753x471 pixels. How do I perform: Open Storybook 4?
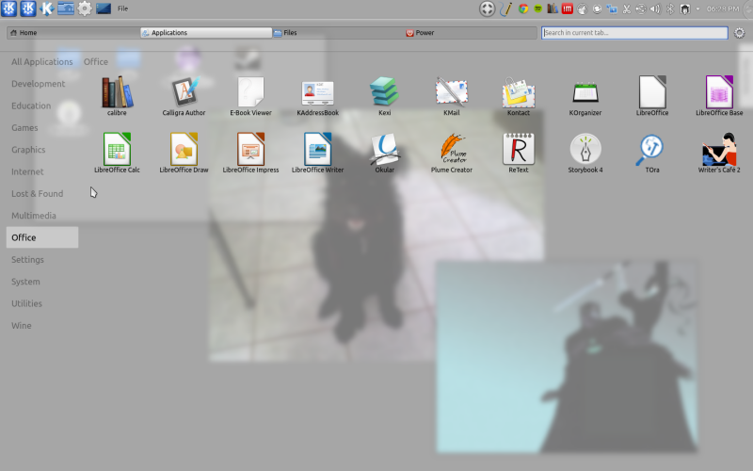(x=585, y=153)
